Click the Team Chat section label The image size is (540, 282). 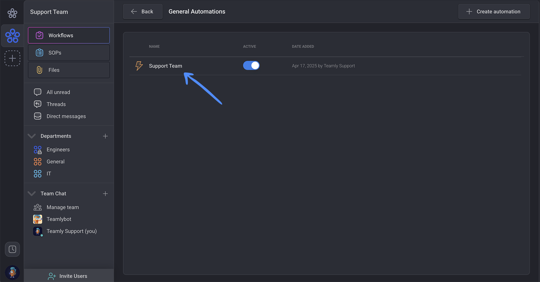(x=53, y=194)
